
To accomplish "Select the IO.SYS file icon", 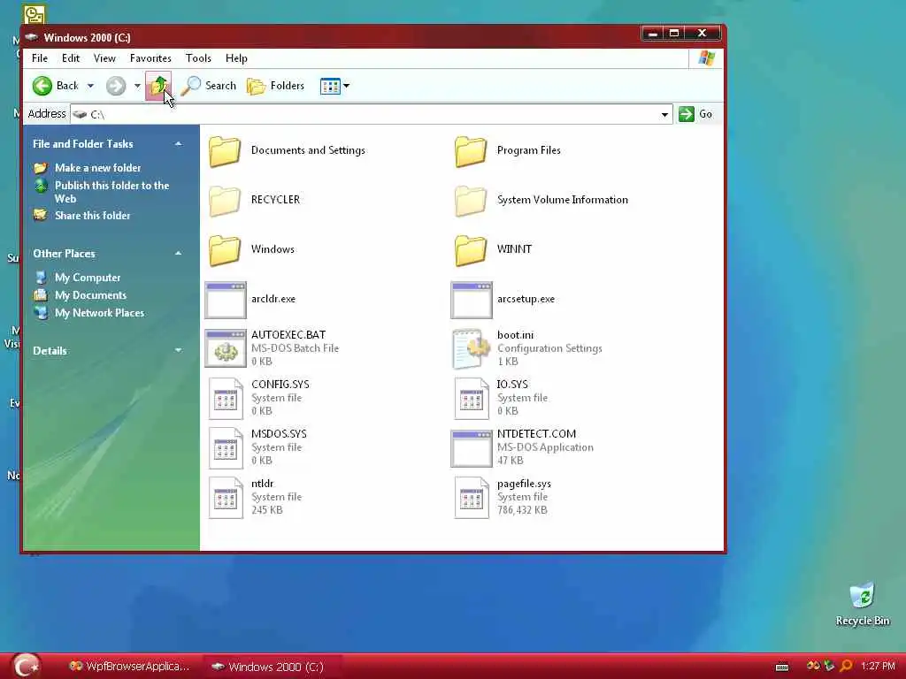I will pyautogui.click(x=472, y=398).
